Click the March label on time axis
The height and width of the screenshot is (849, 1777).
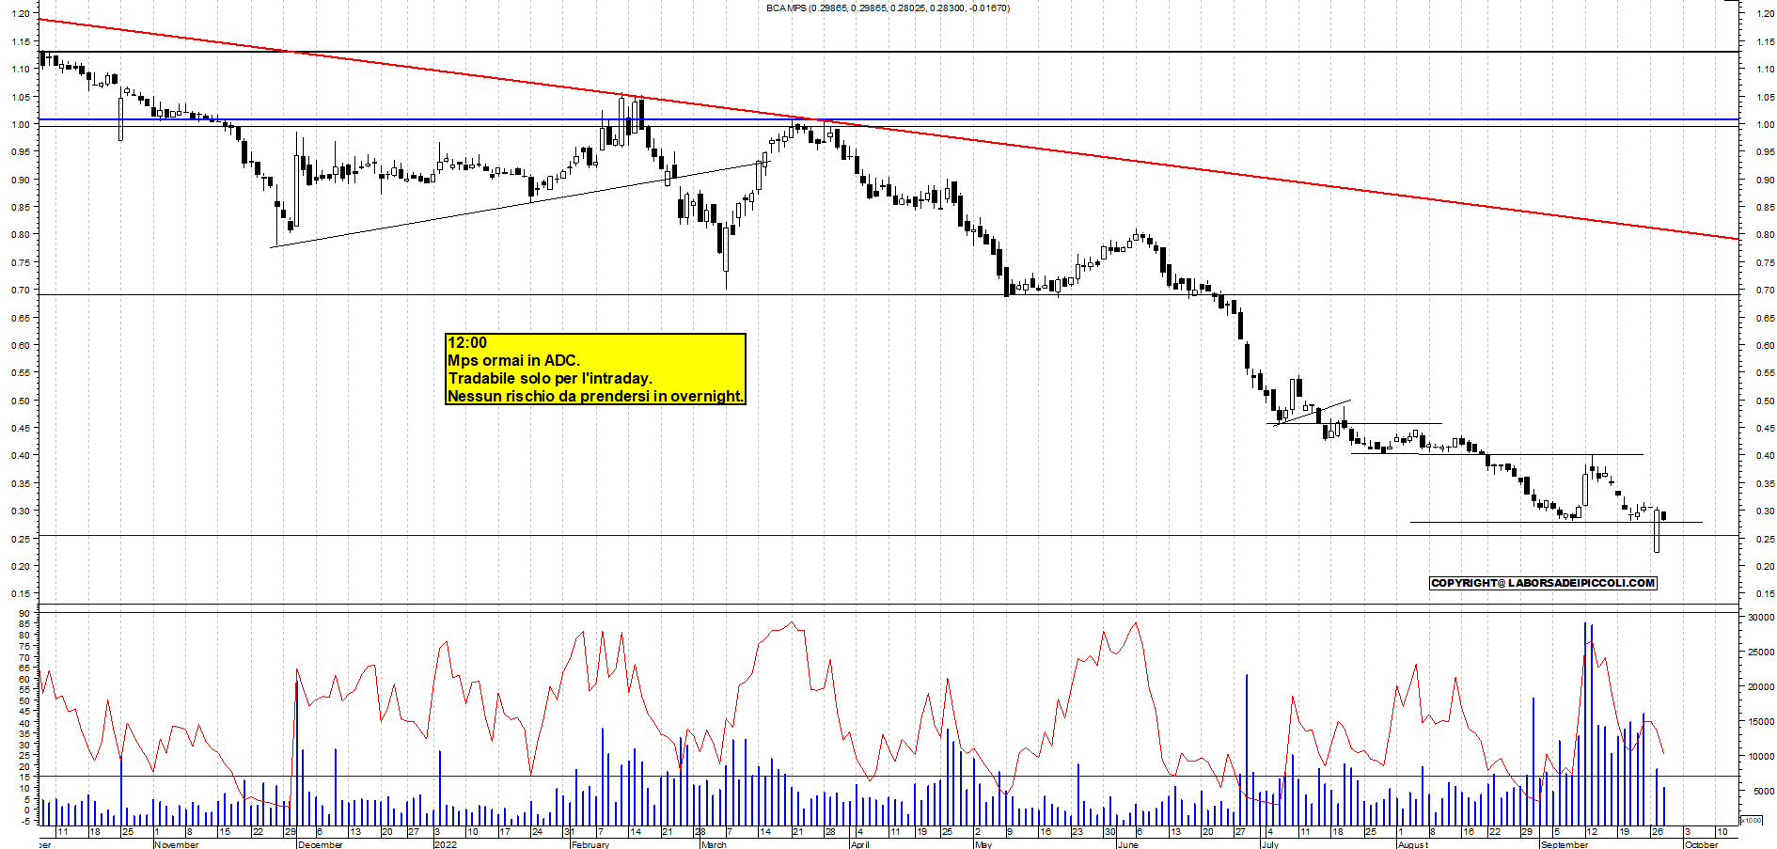pyautogui.click(x=714, y=844)
